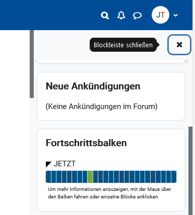195x215 pixels.
Task: Click the JETZT marker arrow
Action: [x=48, y=164]
